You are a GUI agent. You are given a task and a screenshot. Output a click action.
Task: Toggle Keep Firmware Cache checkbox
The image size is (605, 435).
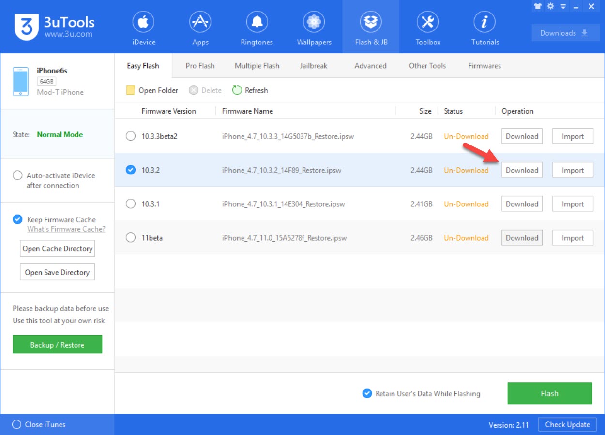point(17,219)
